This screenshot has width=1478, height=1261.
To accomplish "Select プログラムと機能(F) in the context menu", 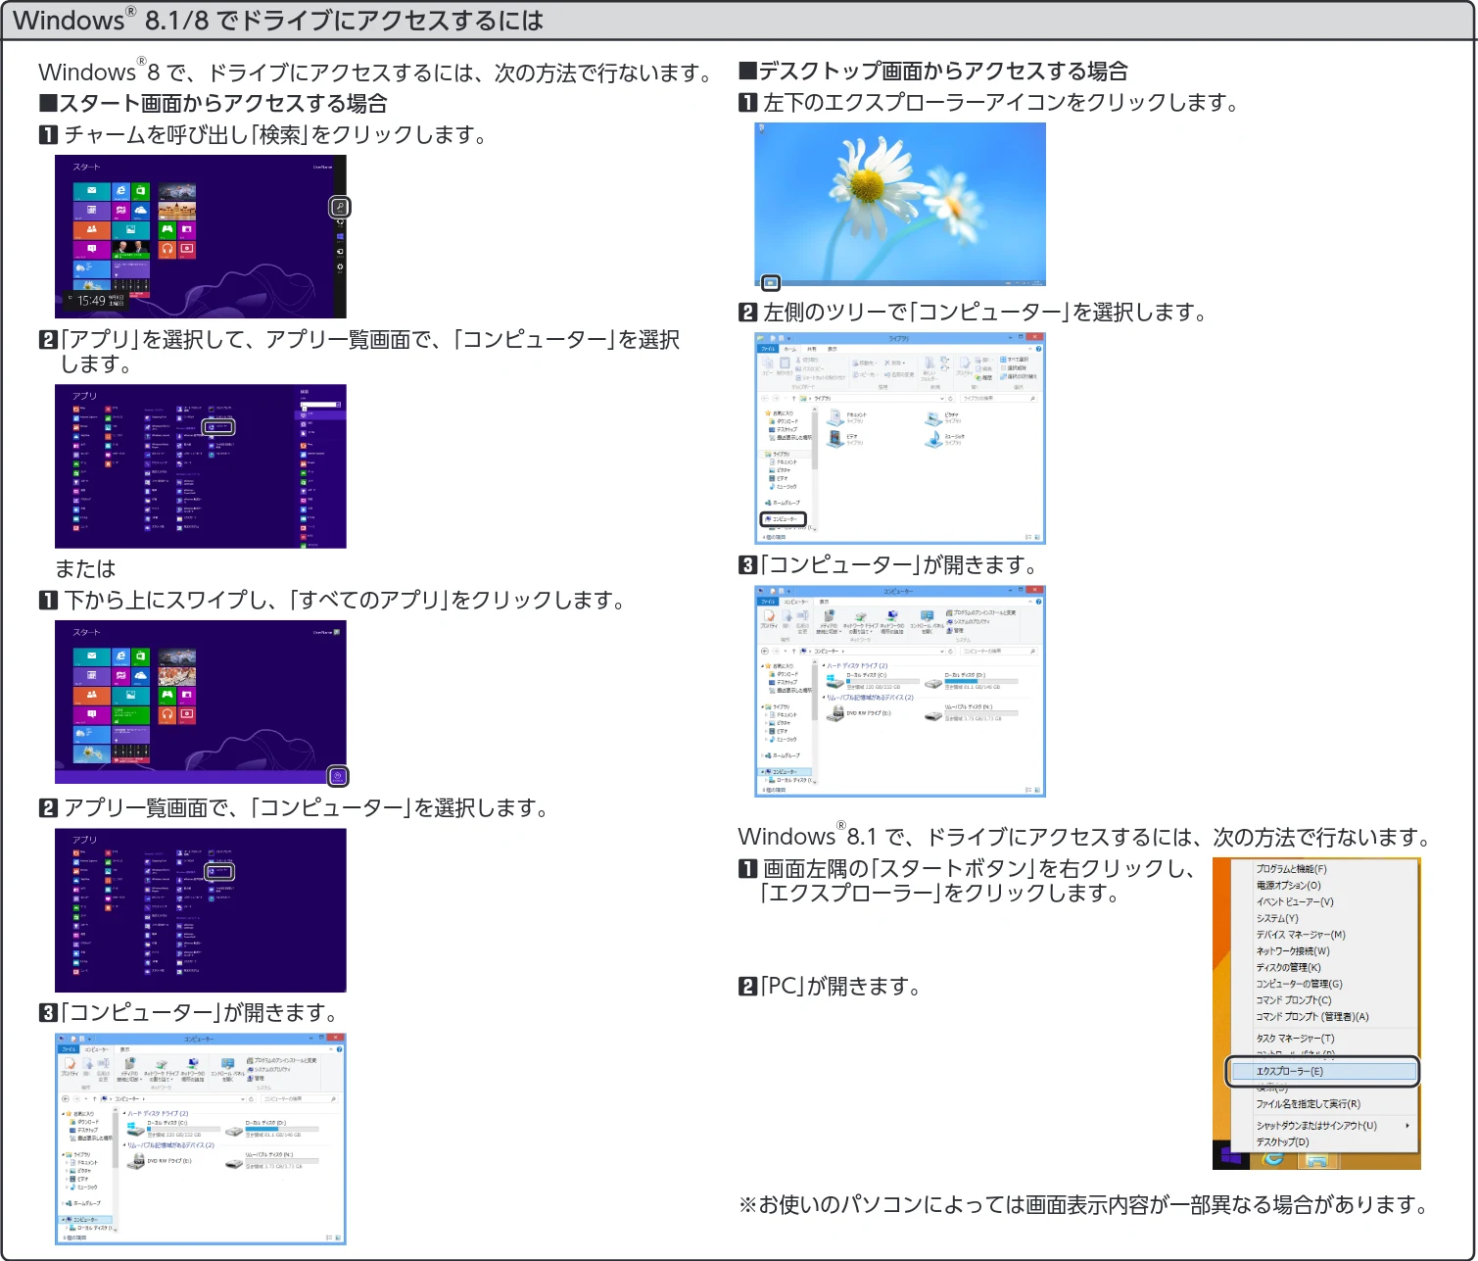I will (x=1292, y=869).
